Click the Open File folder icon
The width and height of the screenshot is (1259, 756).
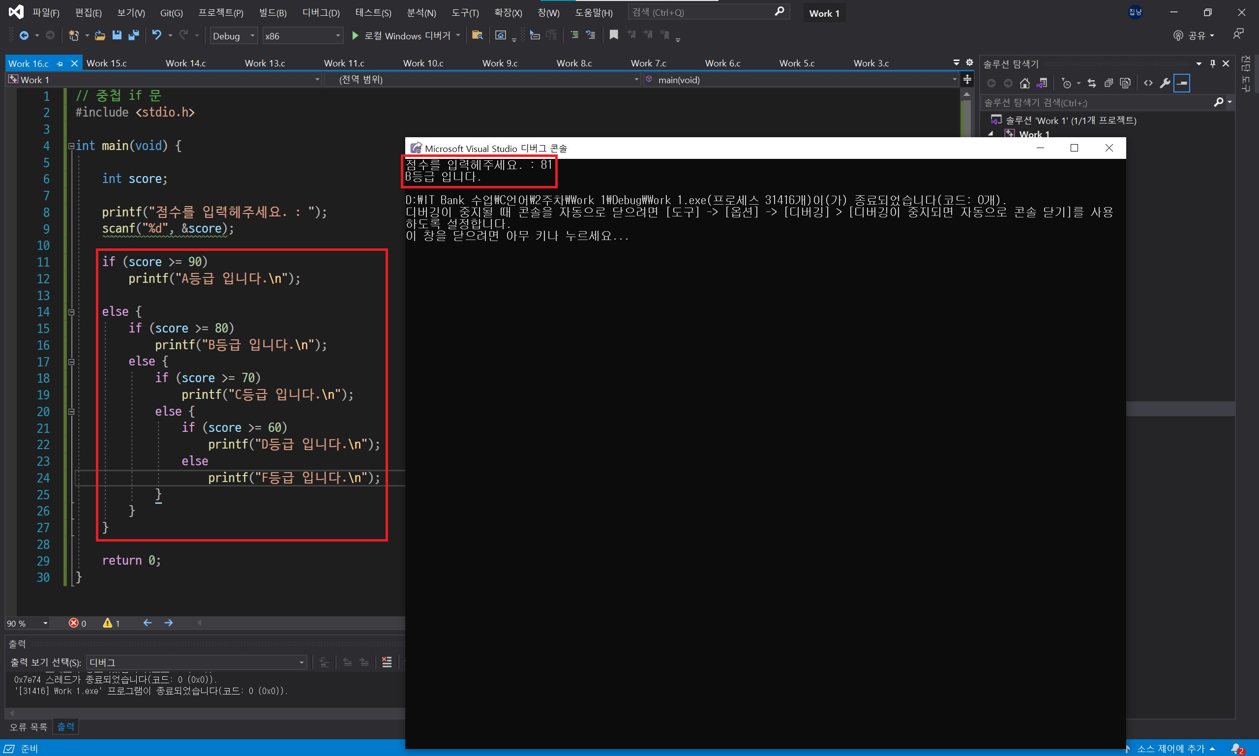100,35
